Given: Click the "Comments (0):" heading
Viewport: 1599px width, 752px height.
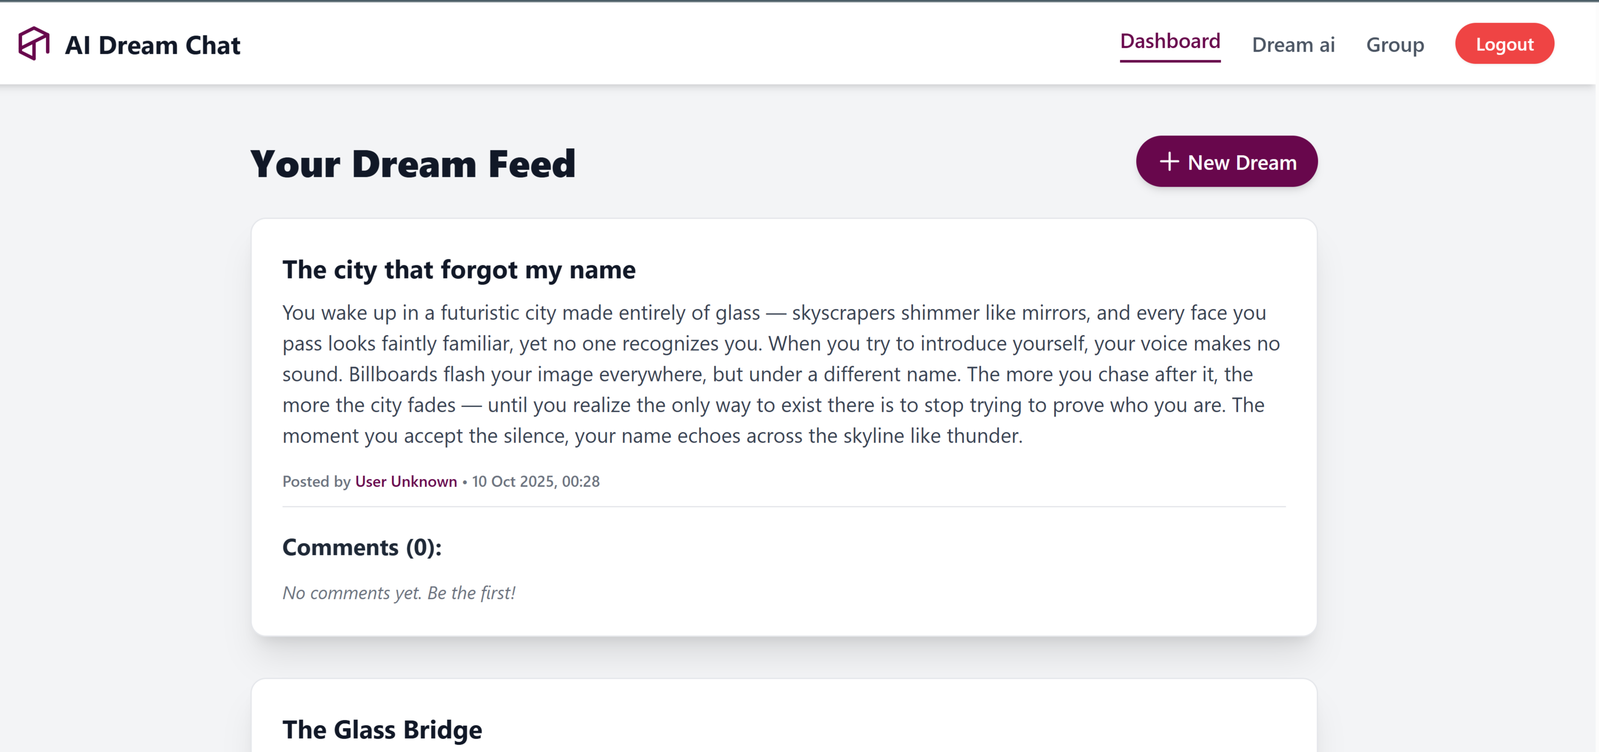Looking at the screenshot, I should tap(361, 547).
